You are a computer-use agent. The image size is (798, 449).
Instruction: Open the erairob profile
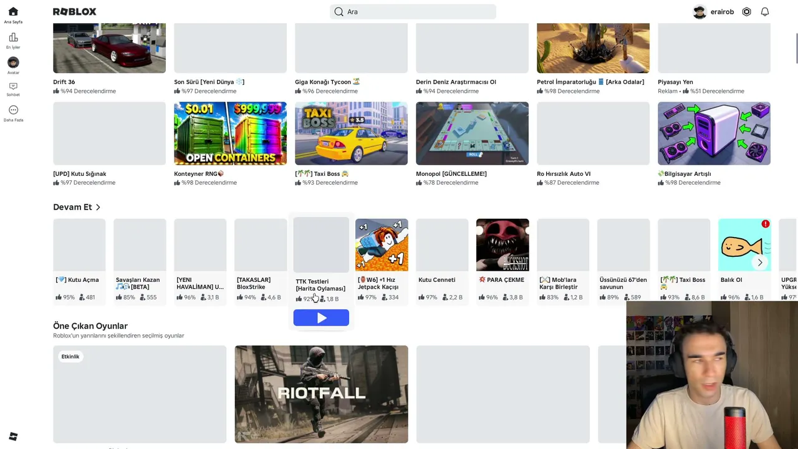713,12
